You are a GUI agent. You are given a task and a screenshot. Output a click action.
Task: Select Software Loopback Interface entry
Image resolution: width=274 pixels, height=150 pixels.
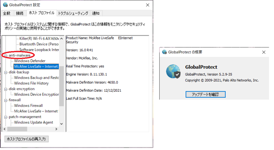pyautogui.click(x=39, y=50)
